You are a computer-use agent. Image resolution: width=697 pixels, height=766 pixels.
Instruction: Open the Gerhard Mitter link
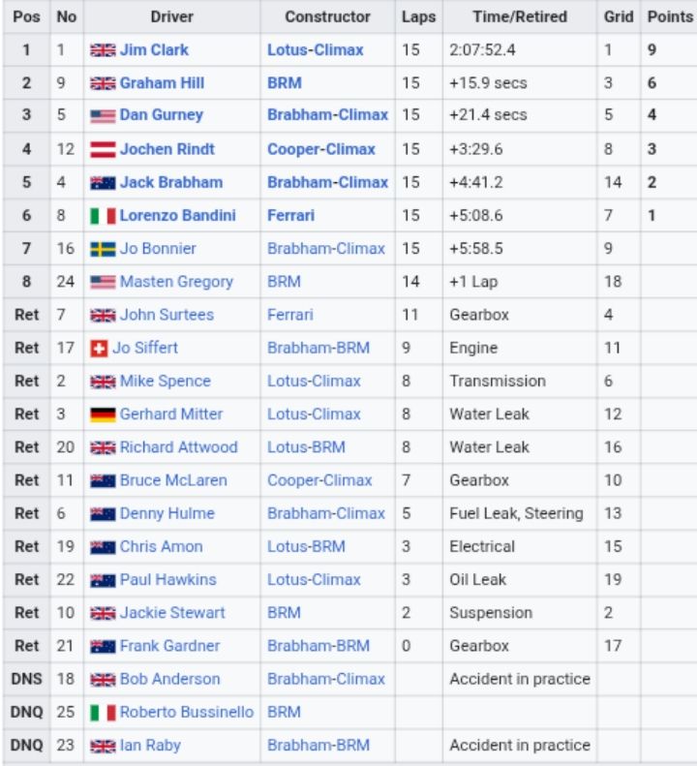point(171,414)
